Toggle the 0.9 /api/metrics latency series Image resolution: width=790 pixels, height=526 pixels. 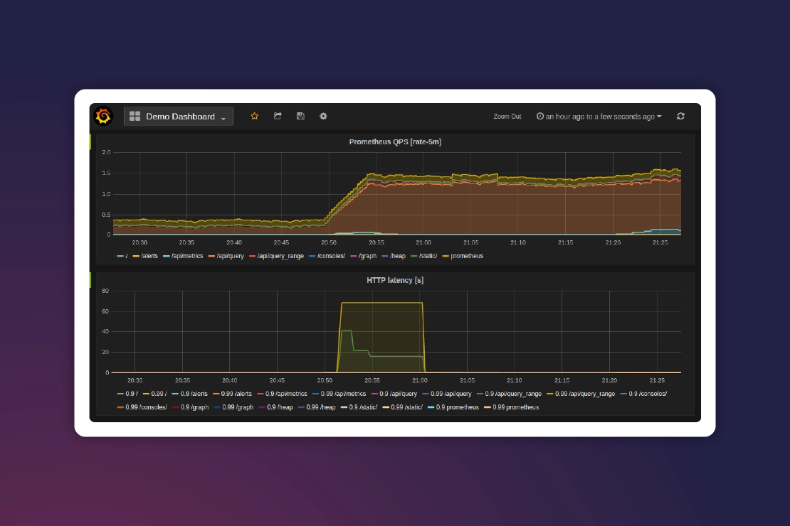(x=282, y=394)
